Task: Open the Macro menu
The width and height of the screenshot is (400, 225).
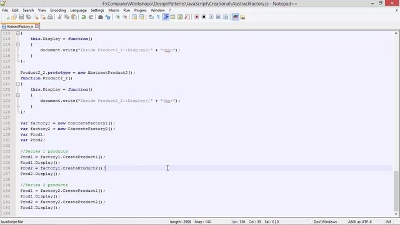Action: click(114, 10)
